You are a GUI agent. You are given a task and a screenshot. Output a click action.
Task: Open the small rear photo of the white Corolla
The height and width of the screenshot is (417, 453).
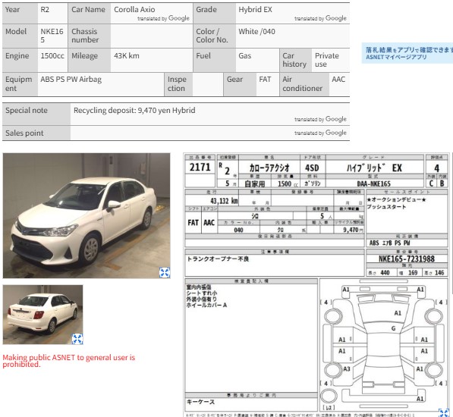pyautogui.click(x=42, y=315)
